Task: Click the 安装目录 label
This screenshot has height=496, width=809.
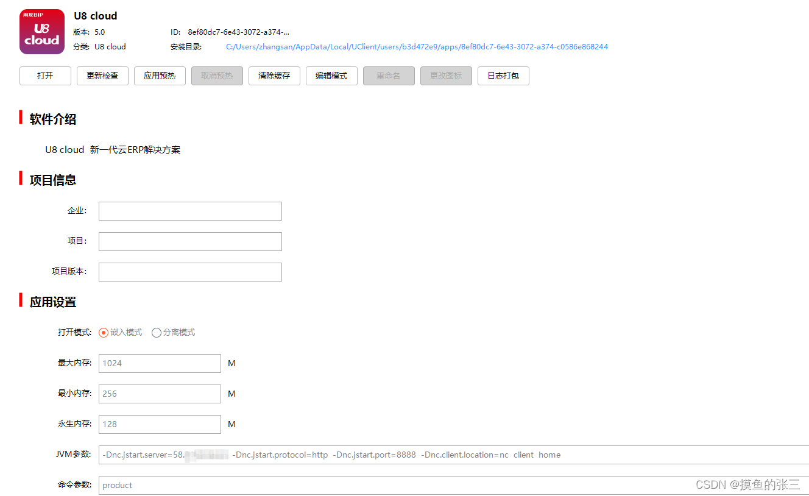Action: 186,47
